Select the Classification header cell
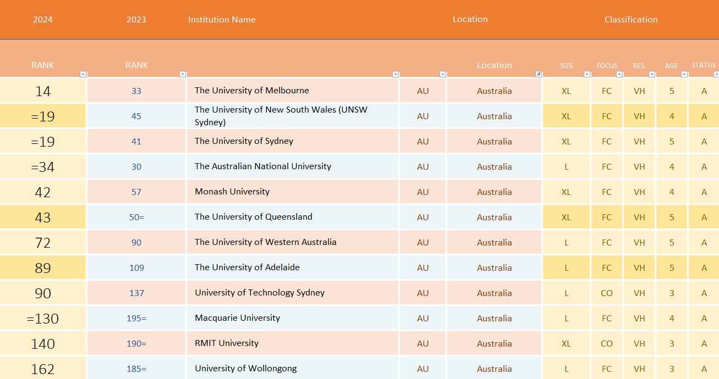Viewport: 719px width, 379px height. coord(630,20)
